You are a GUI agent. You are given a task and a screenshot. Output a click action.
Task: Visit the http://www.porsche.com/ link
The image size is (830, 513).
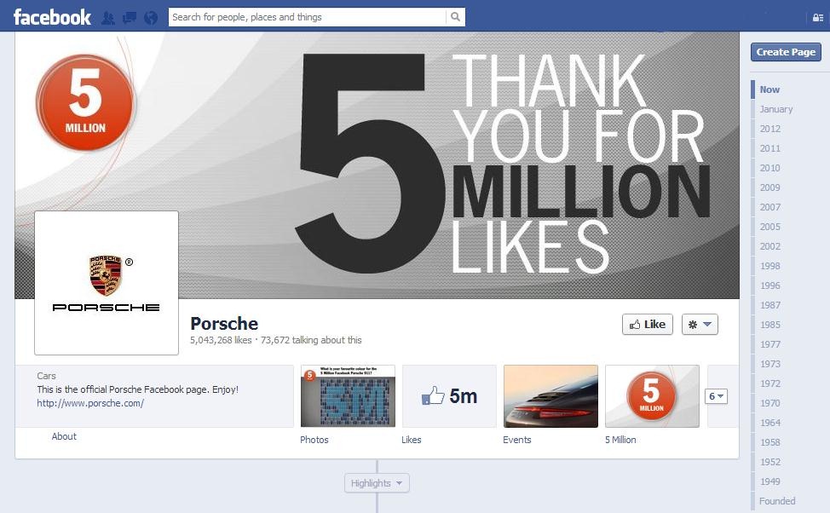(x=90, y=403)
